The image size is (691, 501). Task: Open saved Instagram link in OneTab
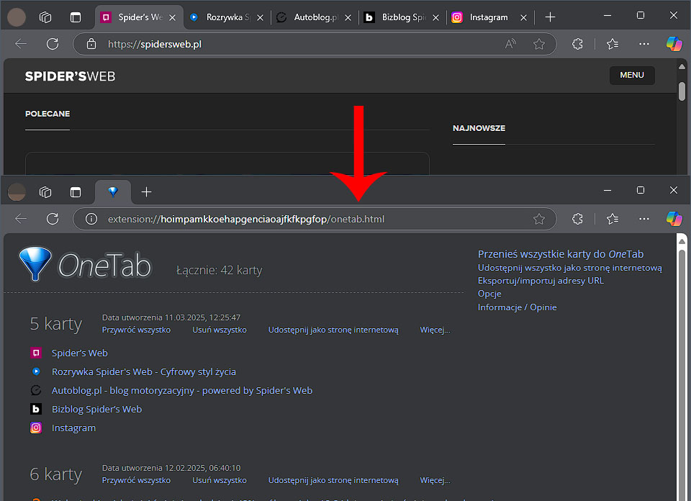[x=73, y=428]
